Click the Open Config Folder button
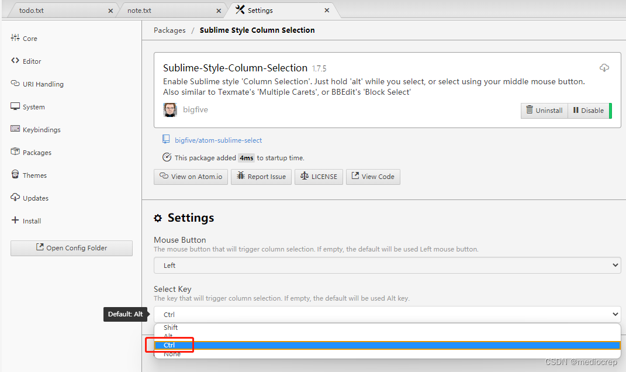626x372 pixels. click(71, 248)
